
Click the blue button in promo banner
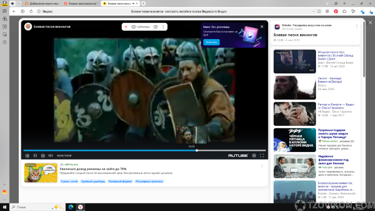(x=212, y=42)
